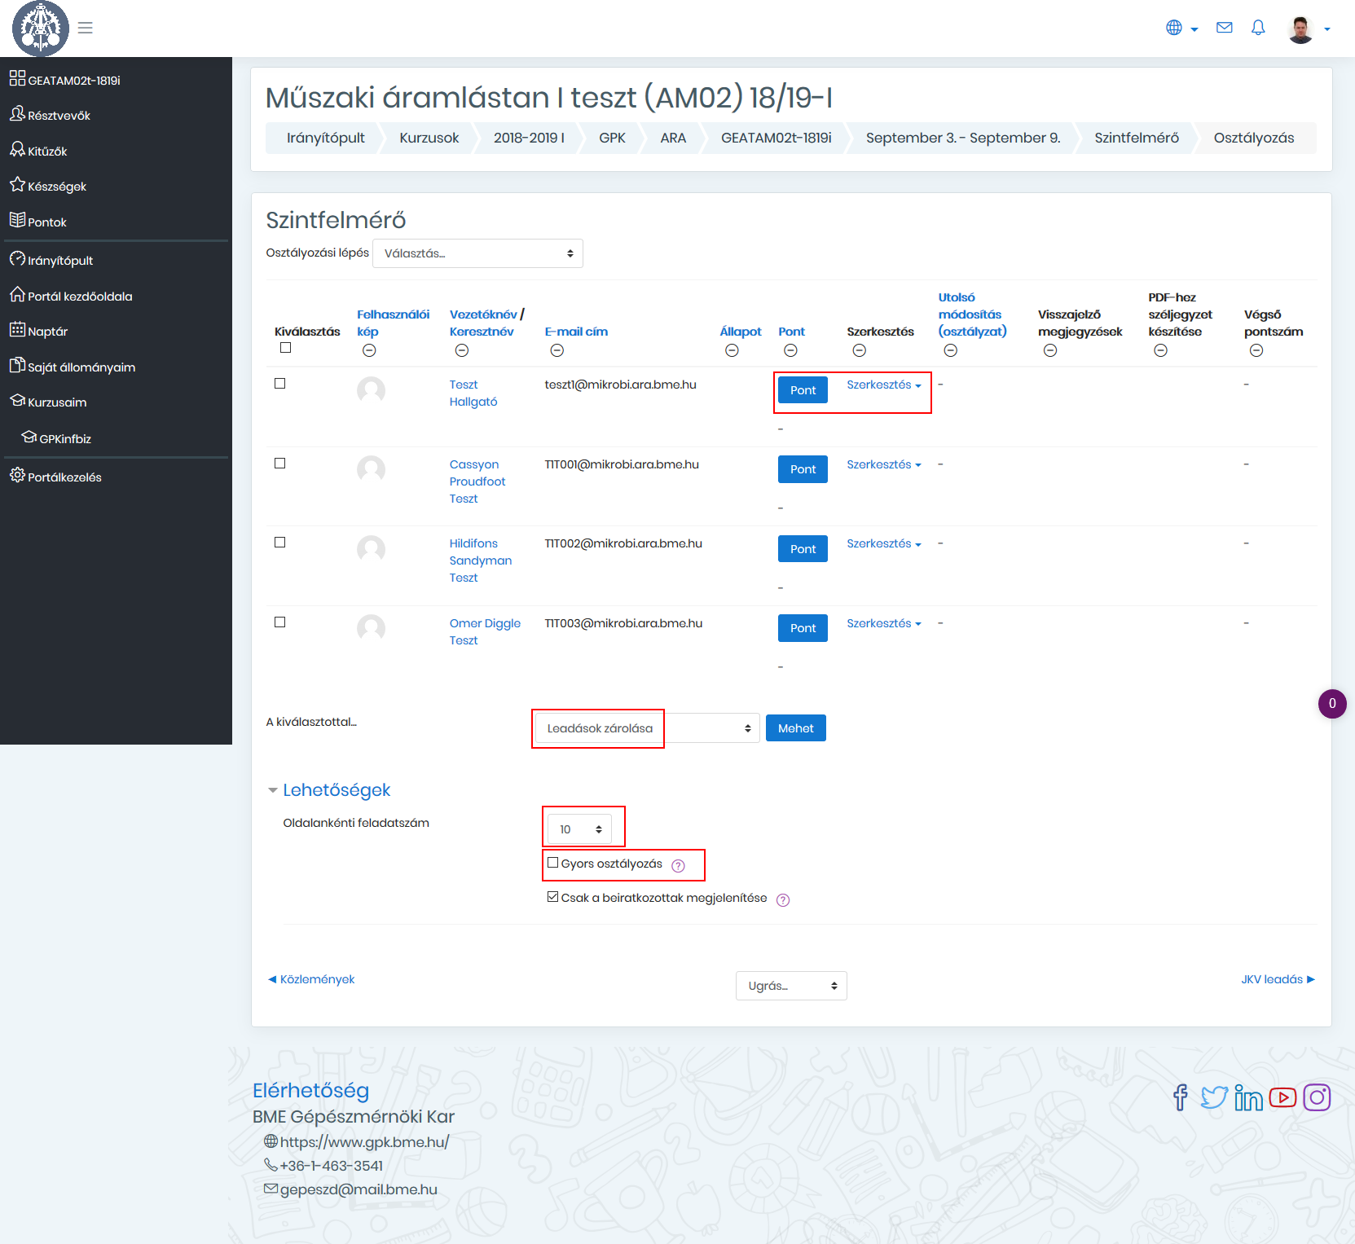
Task: Expand the Szerkesztés menu for Teszt Hallgató
Action: 883,385
